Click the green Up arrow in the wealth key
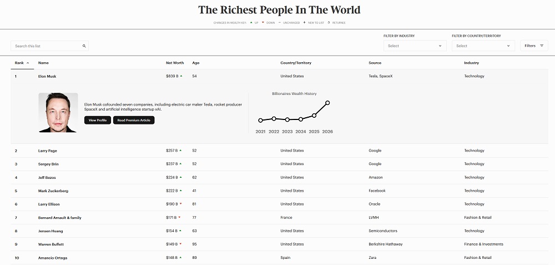The width and height of the screenshot is (555, 265). pyautogui.click(x=251, y=23)
